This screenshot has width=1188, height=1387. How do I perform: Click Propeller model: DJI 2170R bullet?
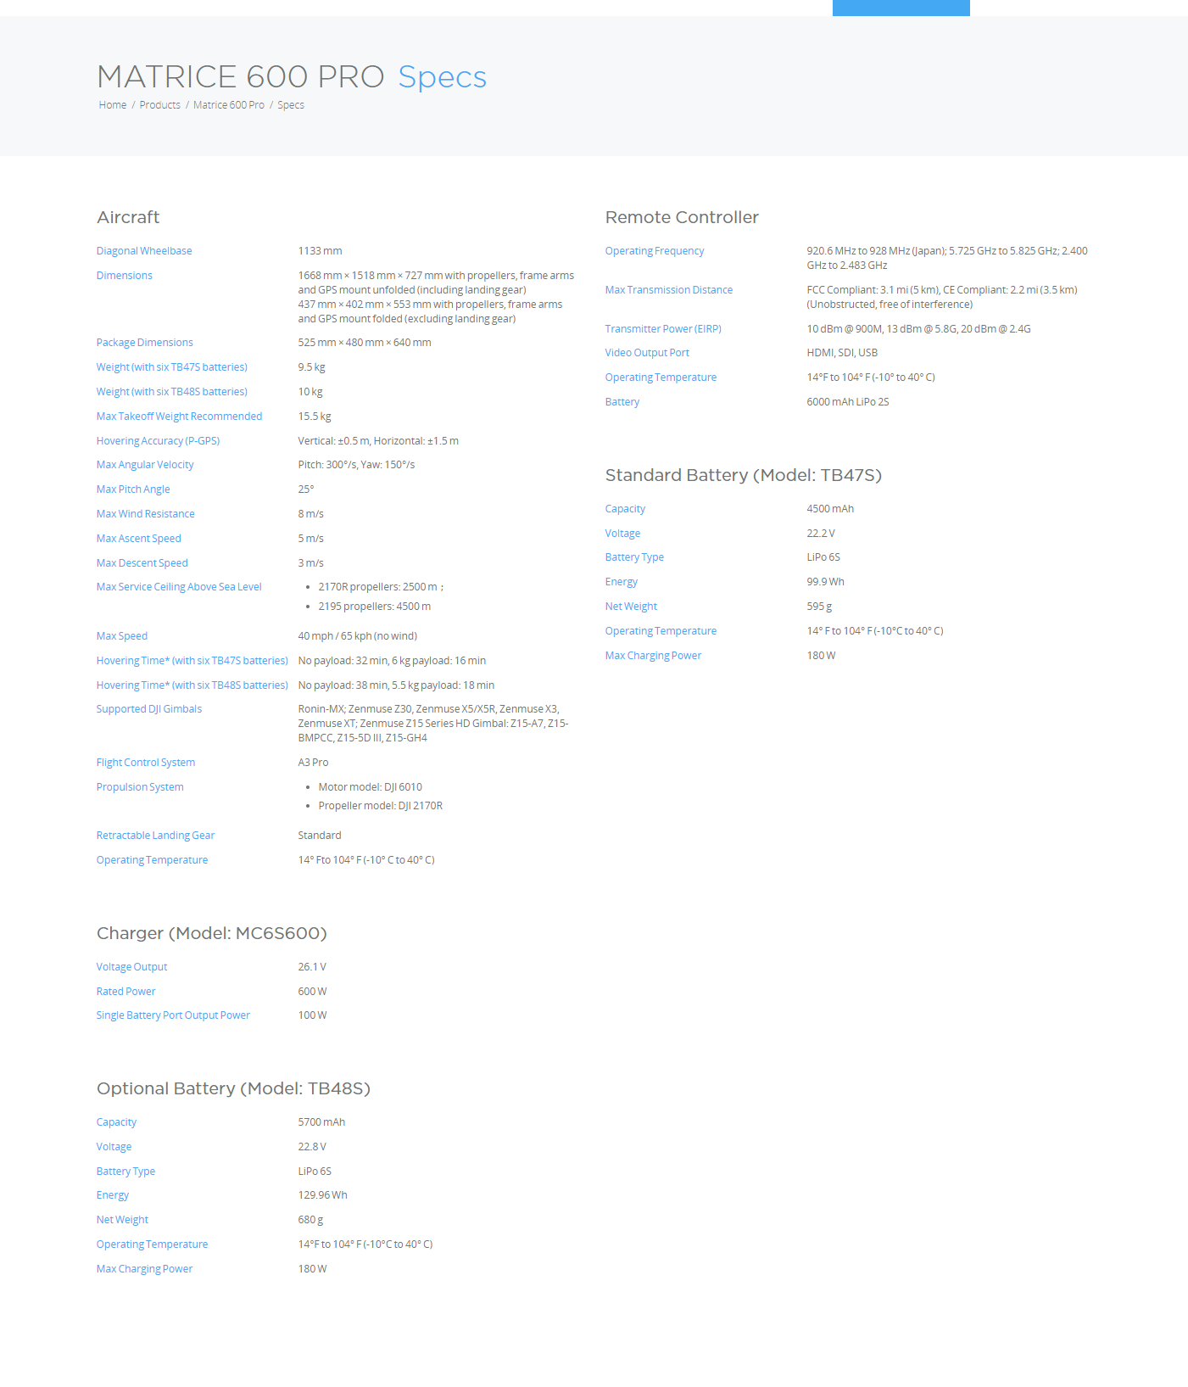[x=381, y=806]
